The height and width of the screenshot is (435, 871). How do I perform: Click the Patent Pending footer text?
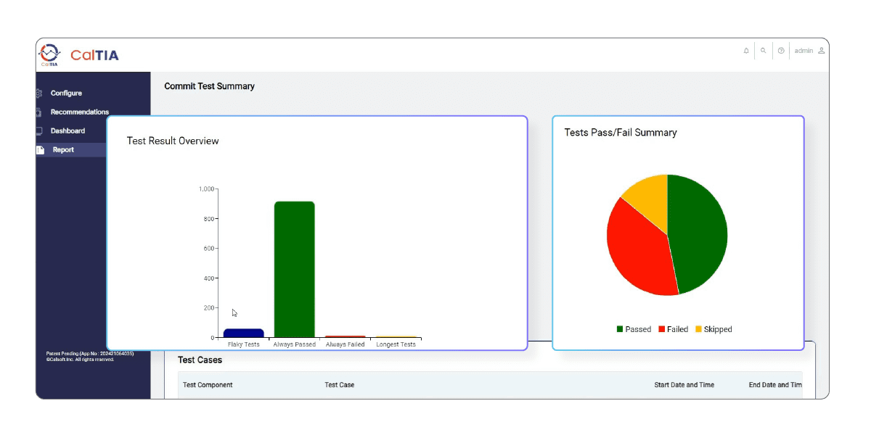(90, 353)
